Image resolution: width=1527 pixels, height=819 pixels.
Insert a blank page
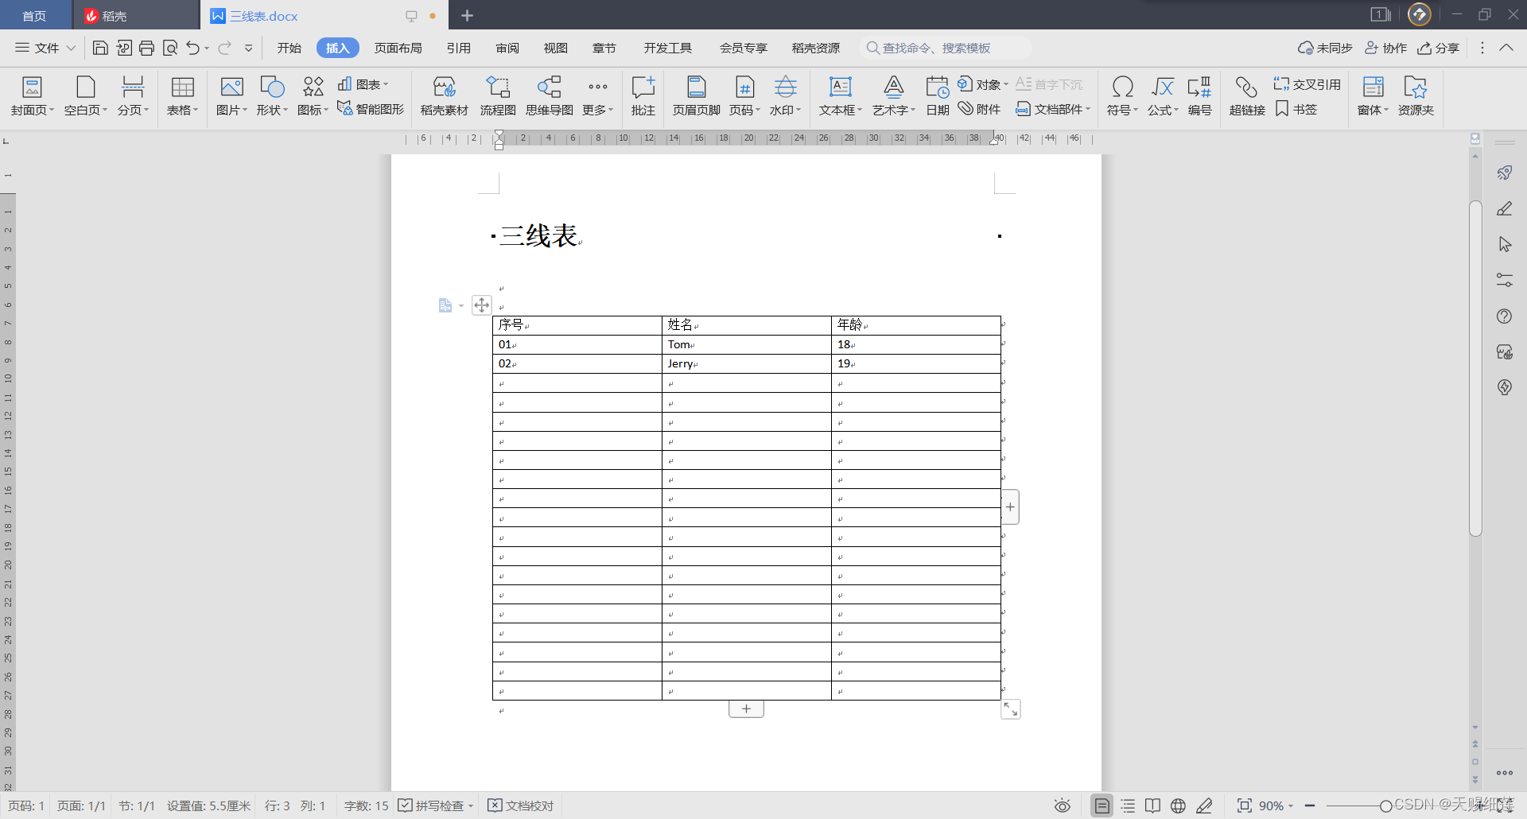click(x=85, y=96)
